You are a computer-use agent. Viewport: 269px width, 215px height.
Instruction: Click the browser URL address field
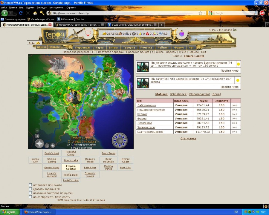coord(125,13)
